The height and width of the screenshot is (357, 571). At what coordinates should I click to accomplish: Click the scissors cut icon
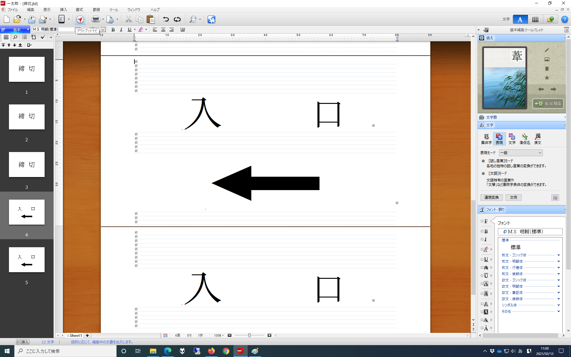(128, 20)
